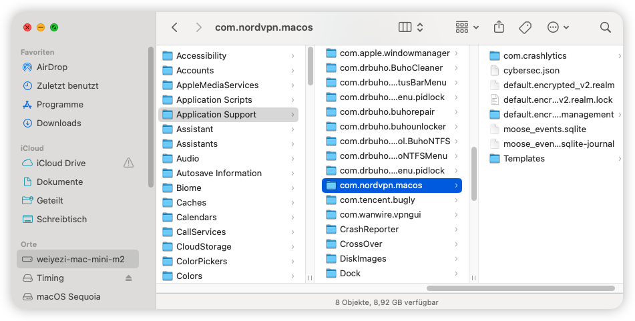The height and width of the screenshot is (321, 635).
Task: Expand the Dock folder chevron
Action: (456, 273)
